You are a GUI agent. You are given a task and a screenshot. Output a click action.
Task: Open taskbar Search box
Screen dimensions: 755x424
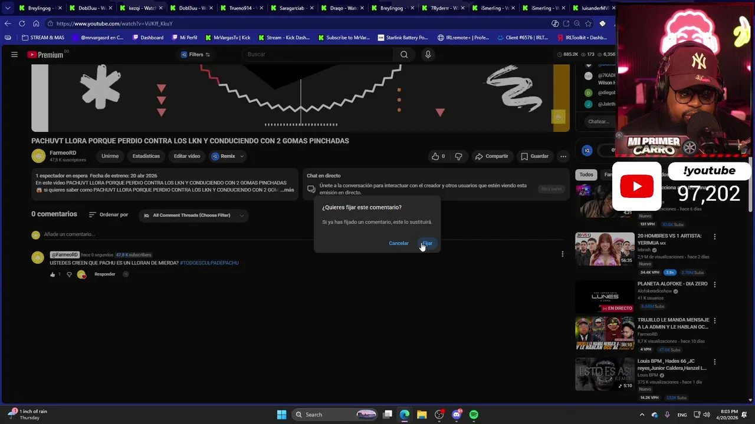pos(335,415)
